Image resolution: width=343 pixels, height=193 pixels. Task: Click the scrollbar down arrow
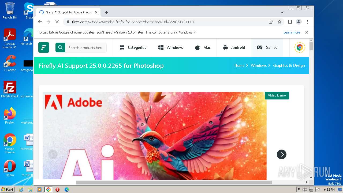311,177
